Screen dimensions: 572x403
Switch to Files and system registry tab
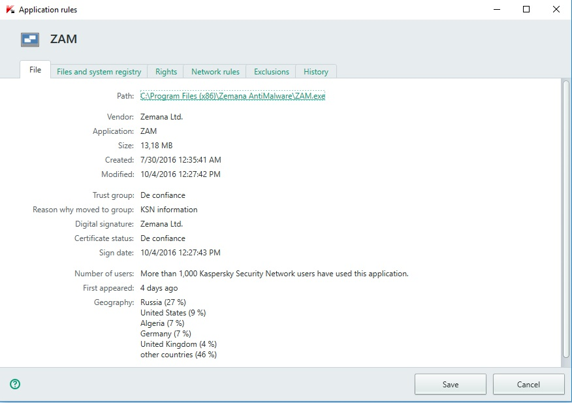tap(99, 72)
